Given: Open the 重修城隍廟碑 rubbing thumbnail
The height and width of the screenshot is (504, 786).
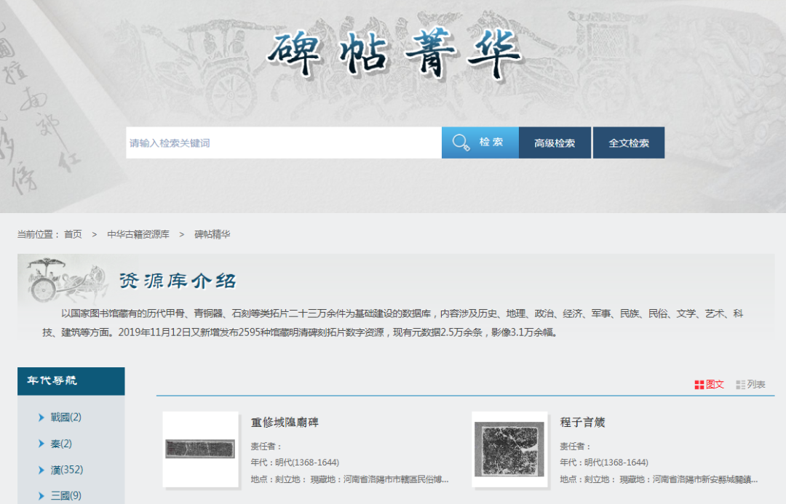Looking at the screenshot, I should [x=201, y=449].
